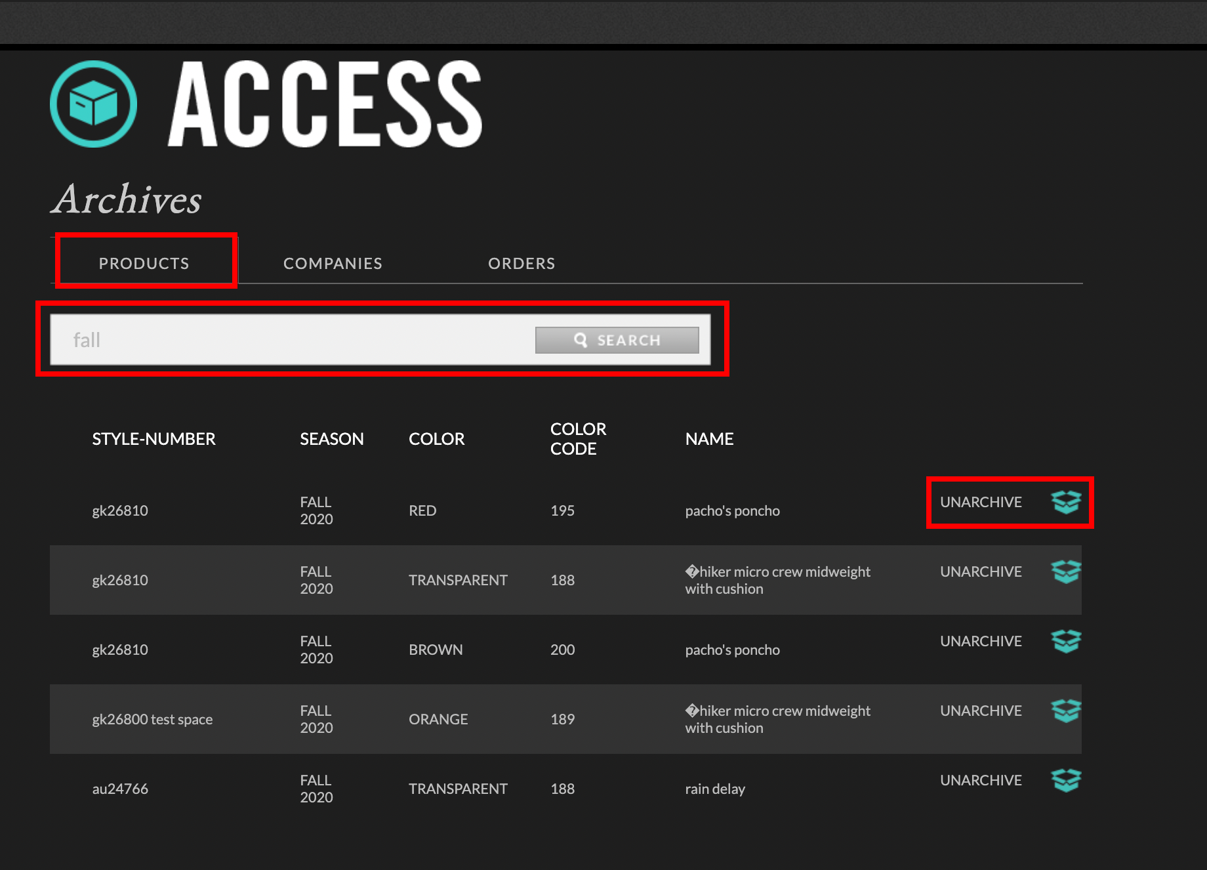Click the color cell RED

pos(422,510)
